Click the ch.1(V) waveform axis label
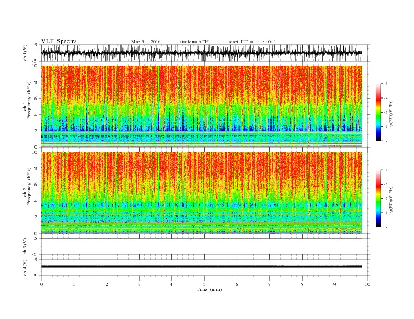The image size is (414, 319). point(25,53)
